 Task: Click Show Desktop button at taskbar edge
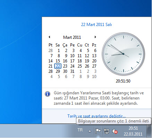149,131
